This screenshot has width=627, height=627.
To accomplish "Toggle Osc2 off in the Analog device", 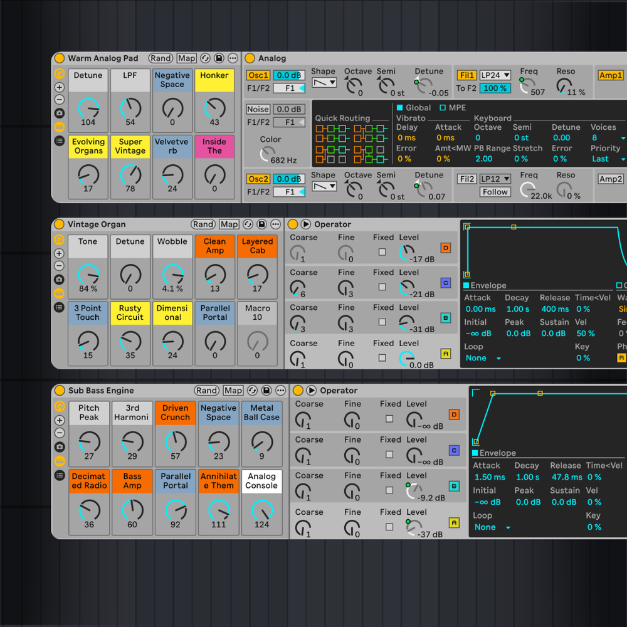I will [x=258, y=179].
